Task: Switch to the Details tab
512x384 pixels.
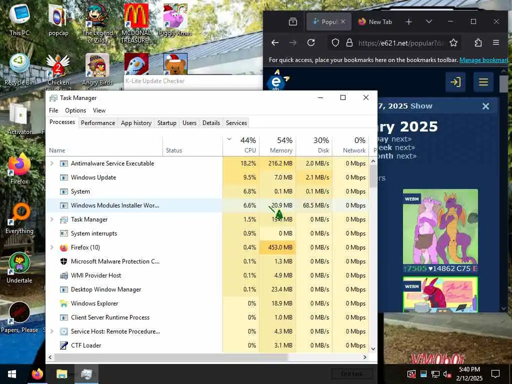Action: (x=211, y=123)
